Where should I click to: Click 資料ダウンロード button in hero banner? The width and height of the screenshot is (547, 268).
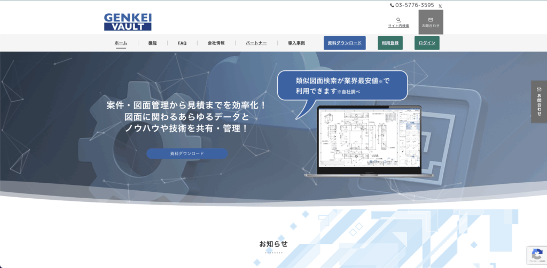[187, 153]
